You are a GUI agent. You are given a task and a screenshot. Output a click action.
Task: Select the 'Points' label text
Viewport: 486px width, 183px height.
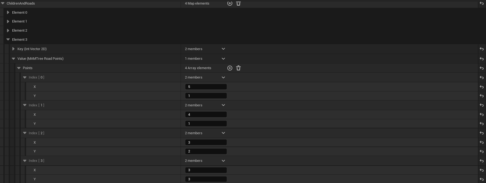(x=28, y=68)
